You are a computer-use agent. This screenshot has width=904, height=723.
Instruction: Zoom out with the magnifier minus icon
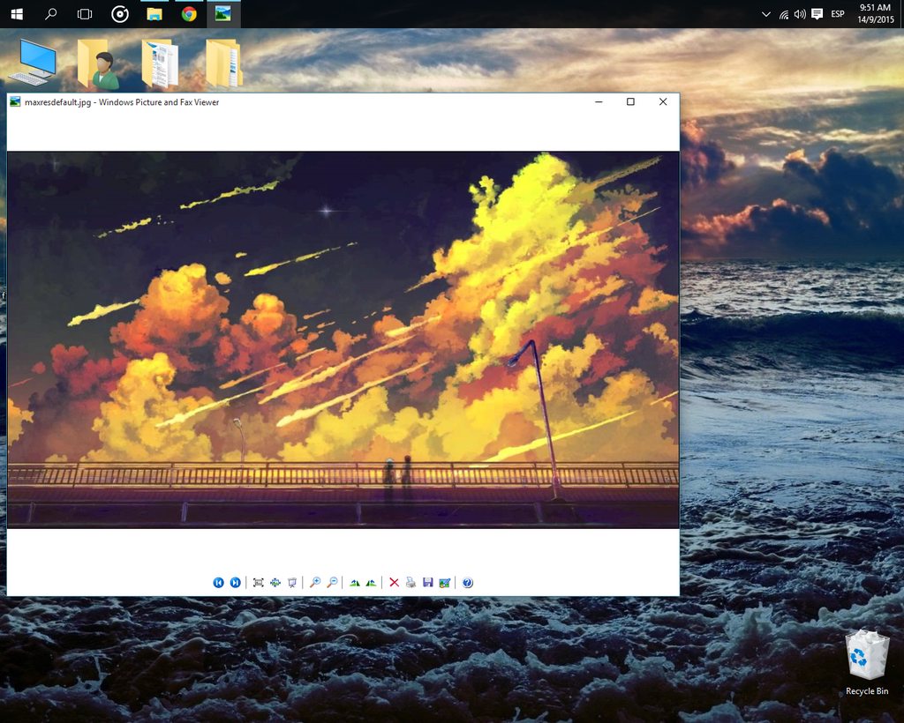(332, 583)
